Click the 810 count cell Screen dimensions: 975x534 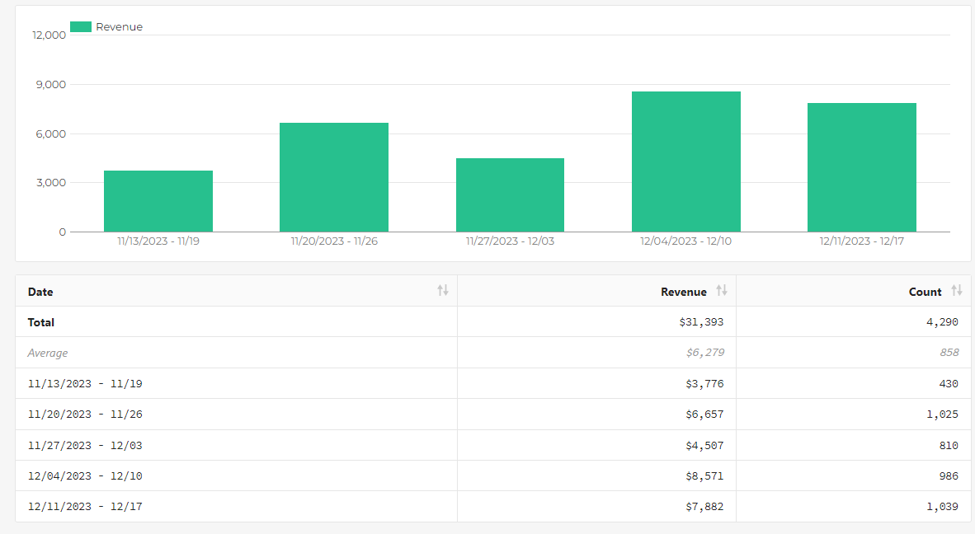pos(949,445)
